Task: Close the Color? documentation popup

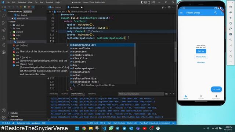Action: (68, 45)
